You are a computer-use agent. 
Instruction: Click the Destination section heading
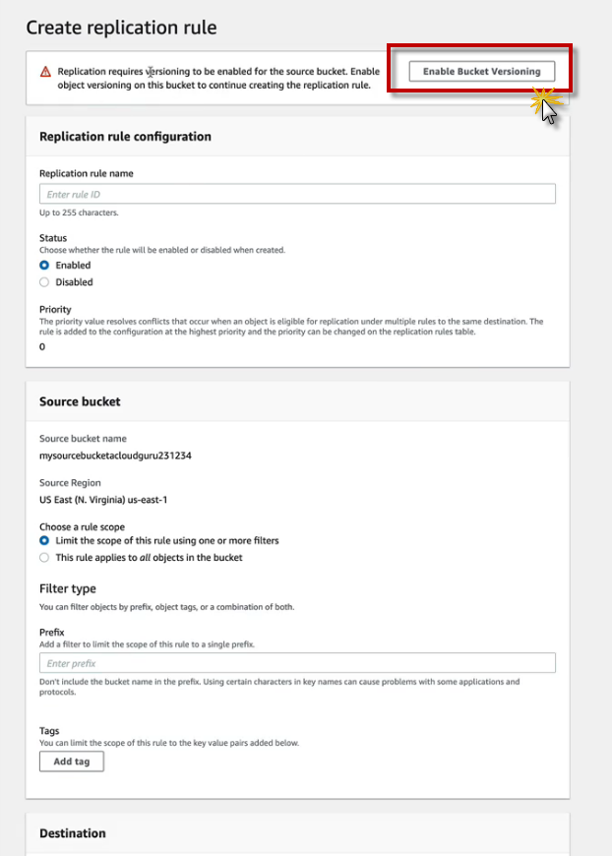73,833
